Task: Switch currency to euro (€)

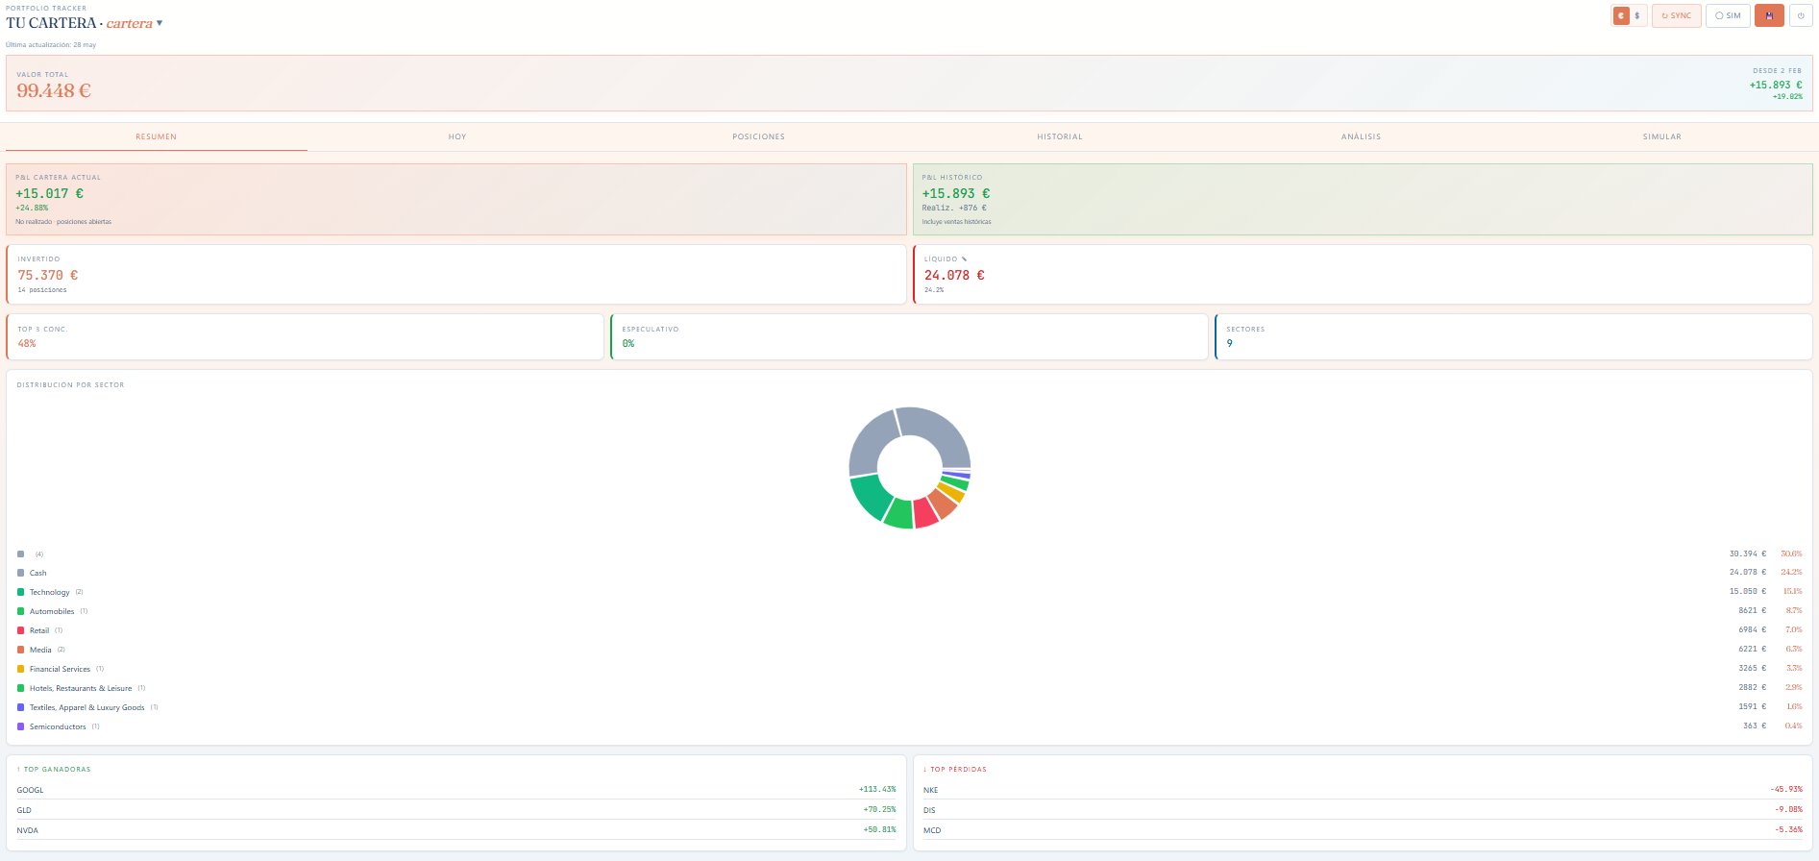Action: click(x=1621, y=15)
